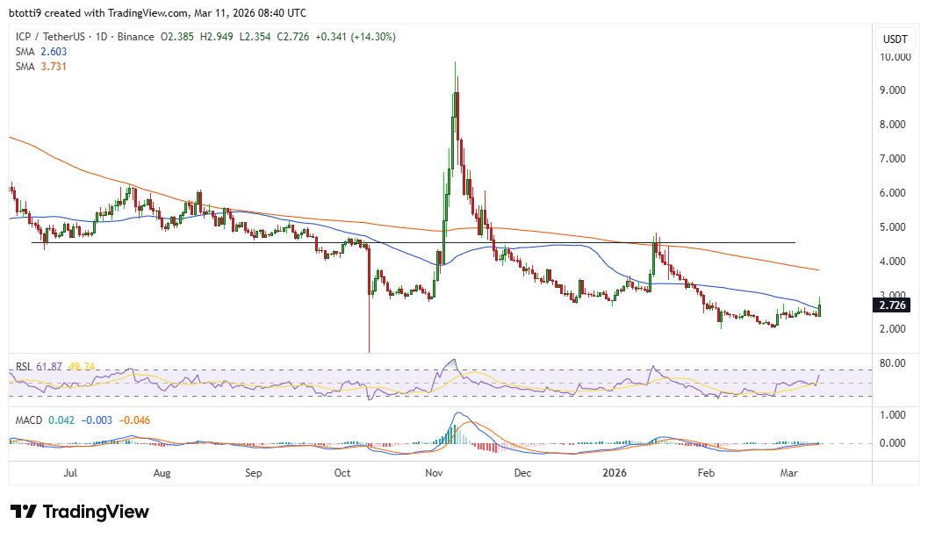Click the current price tag 2.726

tap(891, 305)
